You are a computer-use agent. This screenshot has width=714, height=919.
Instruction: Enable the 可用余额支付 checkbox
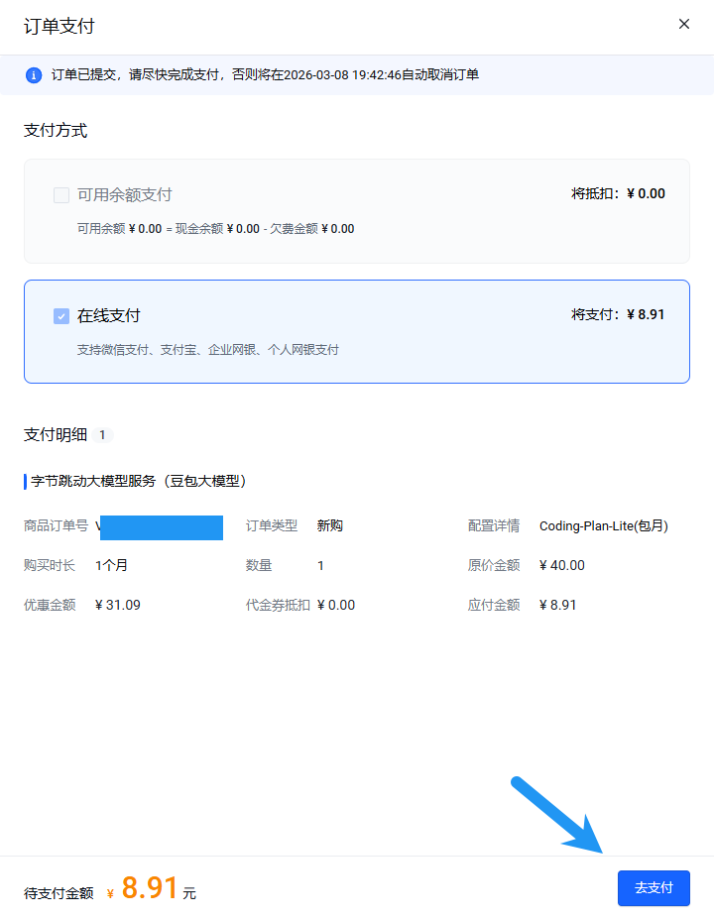[61, 195]
